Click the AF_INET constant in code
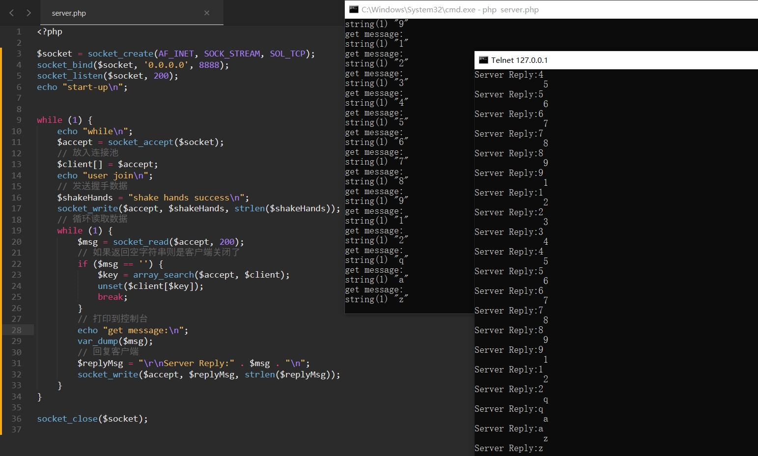Viewport: 758px width, 456px height. click(x=176, y=54)
